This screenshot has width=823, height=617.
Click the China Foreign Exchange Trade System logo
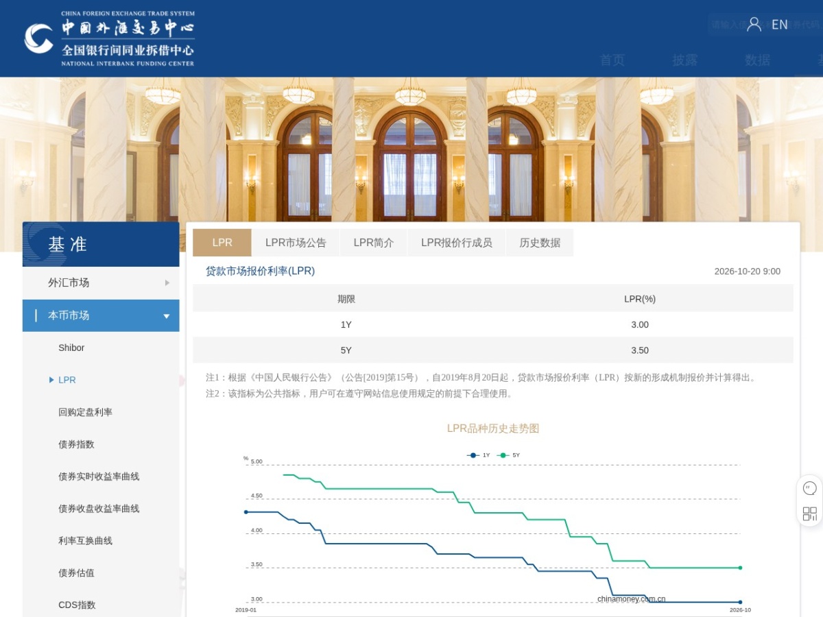pyautogui.click(x=109, y=38)
